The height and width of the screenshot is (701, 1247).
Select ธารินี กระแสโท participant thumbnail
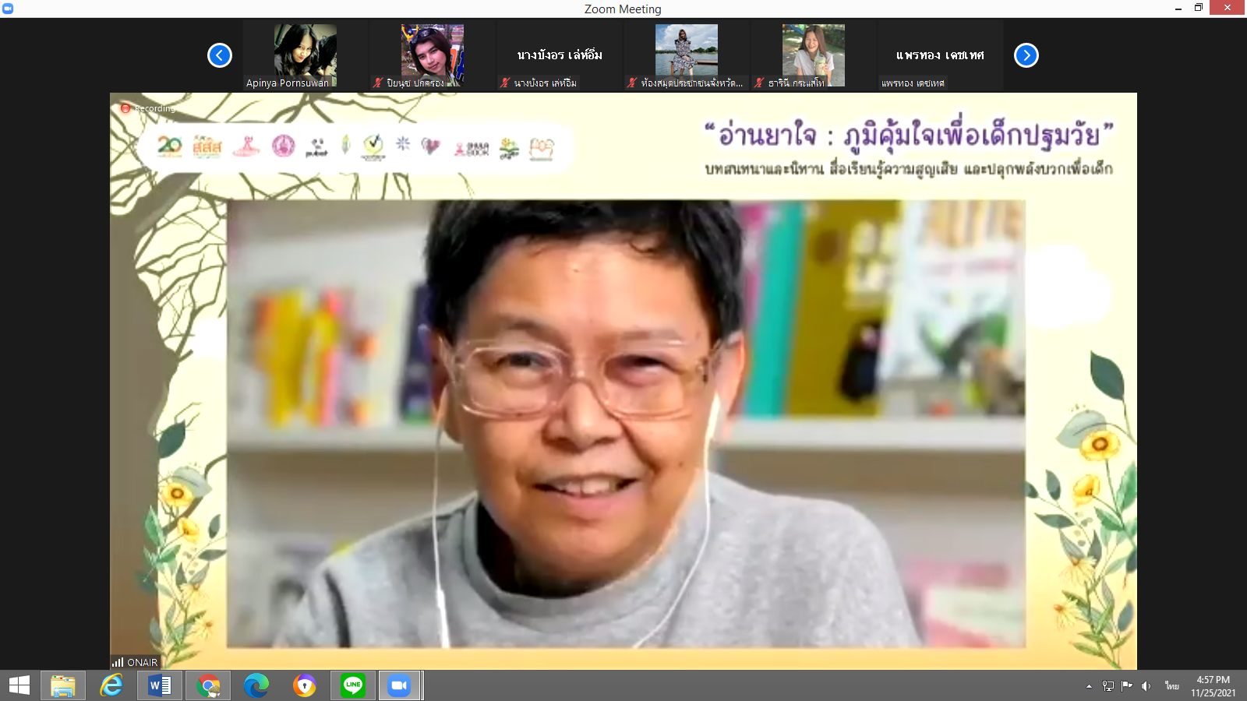[x=814, y=55]
